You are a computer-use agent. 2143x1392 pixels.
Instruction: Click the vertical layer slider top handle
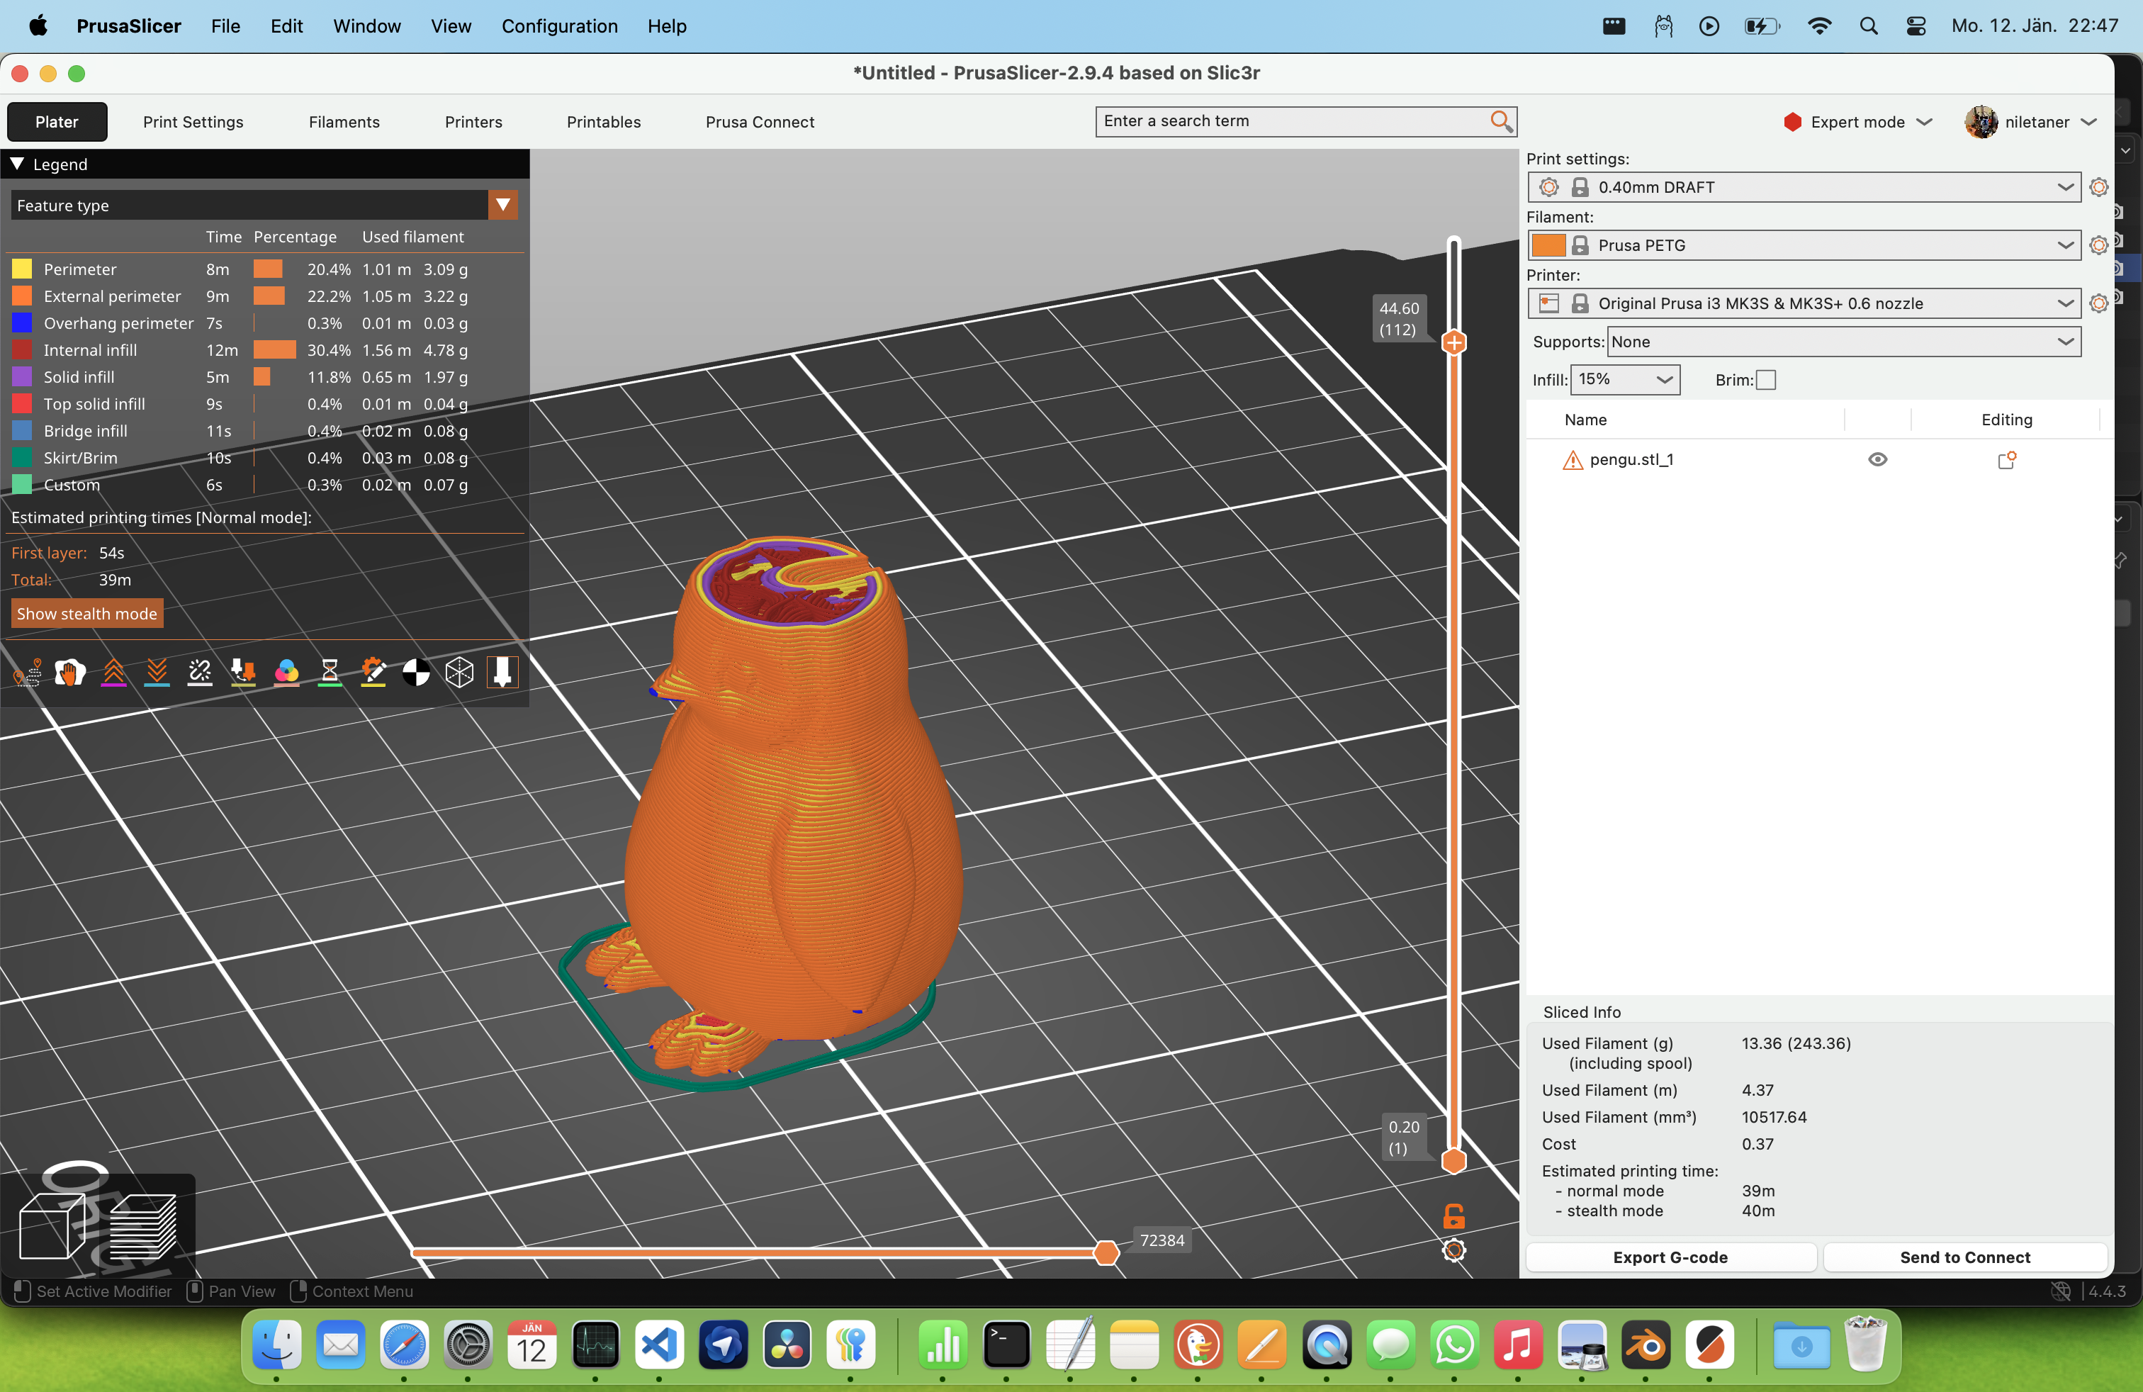(1453, 342)
